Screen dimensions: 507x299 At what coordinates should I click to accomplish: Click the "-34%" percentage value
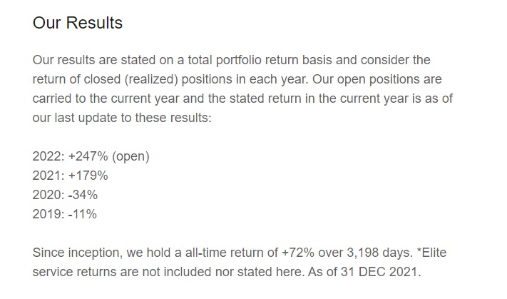pyautogui.click(x=83, y=195)
